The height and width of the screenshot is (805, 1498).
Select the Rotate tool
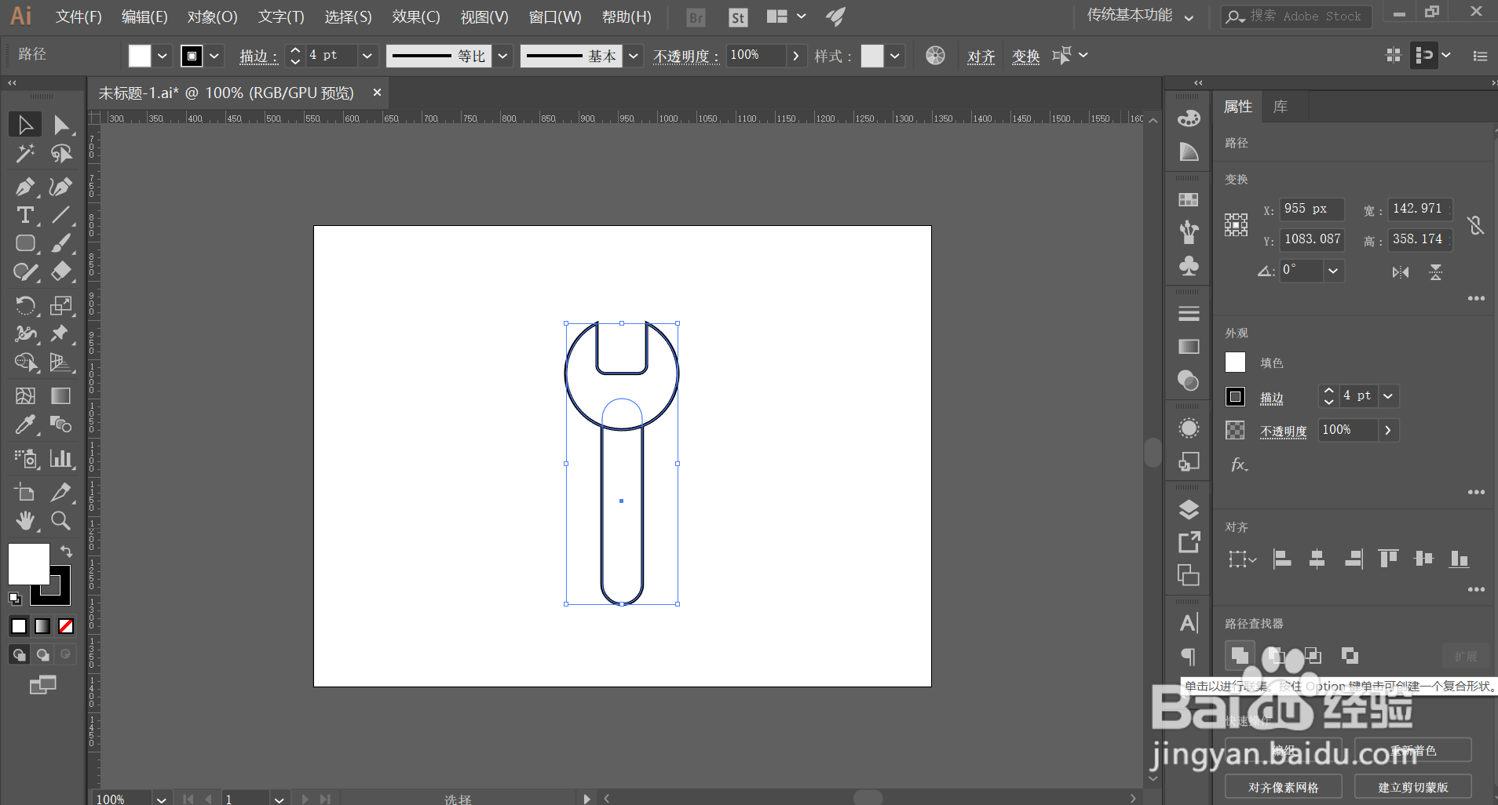(x=25, y=305)
